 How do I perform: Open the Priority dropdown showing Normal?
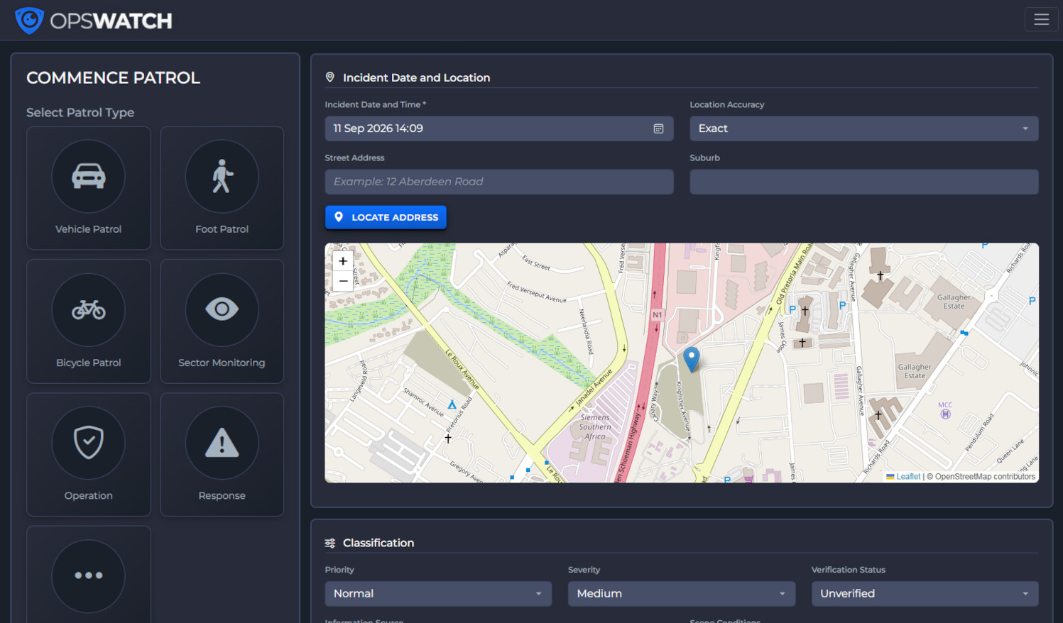438,594
